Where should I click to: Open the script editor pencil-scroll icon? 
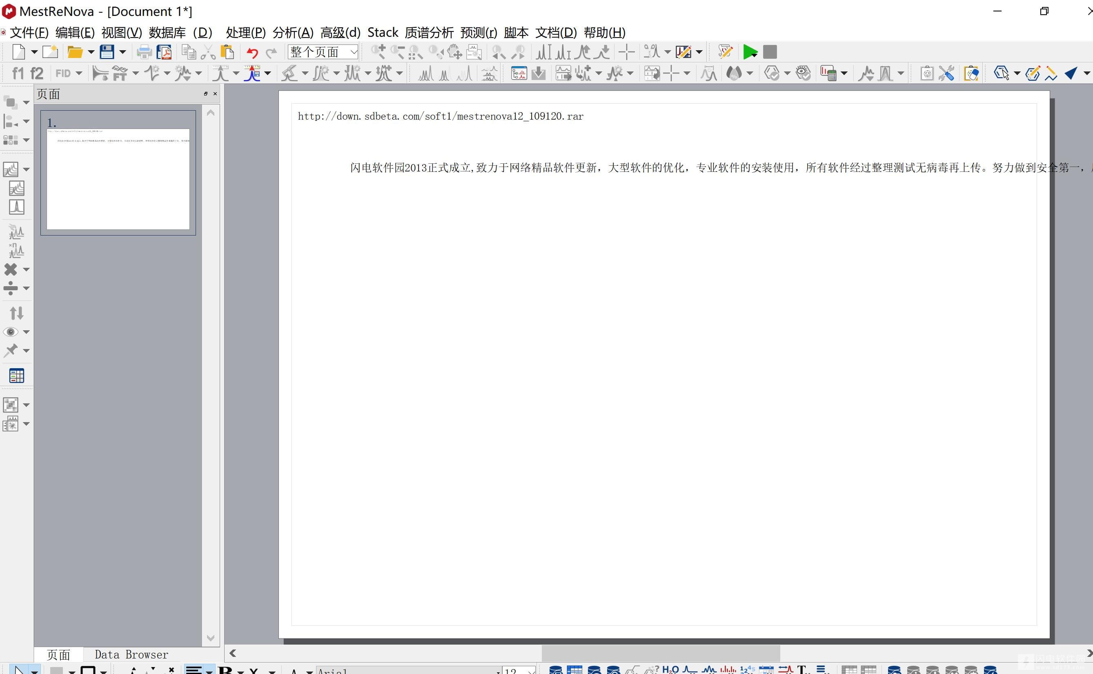[725, 52]
